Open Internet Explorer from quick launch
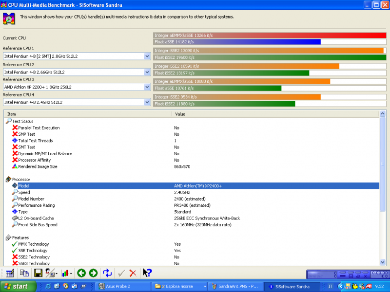The height and width of the screenshot is (292, 390). point(48,286)
